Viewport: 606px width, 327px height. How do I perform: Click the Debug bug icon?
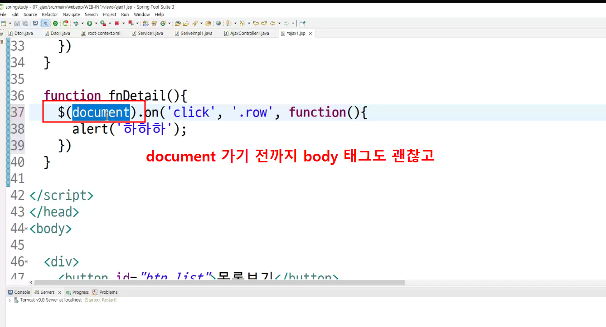pyautogui.click(x=76, y=23)
